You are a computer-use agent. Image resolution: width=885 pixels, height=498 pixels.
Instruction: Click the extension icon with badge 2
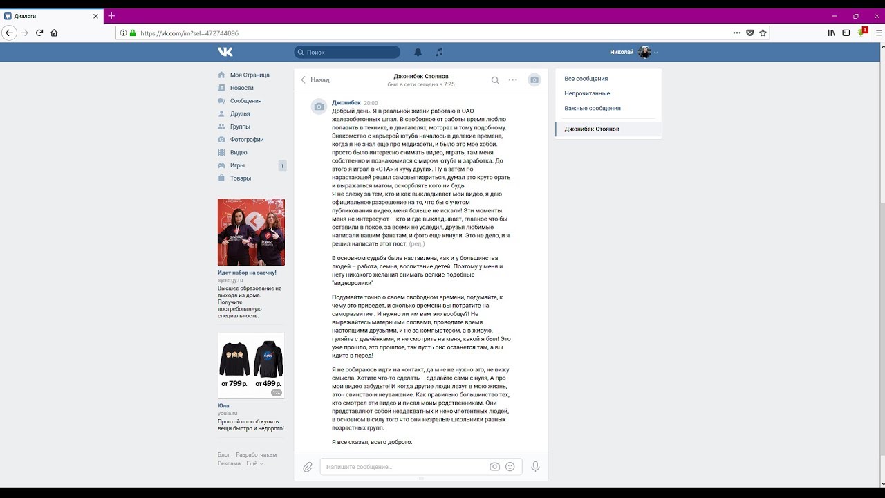(x=862, y=32)
